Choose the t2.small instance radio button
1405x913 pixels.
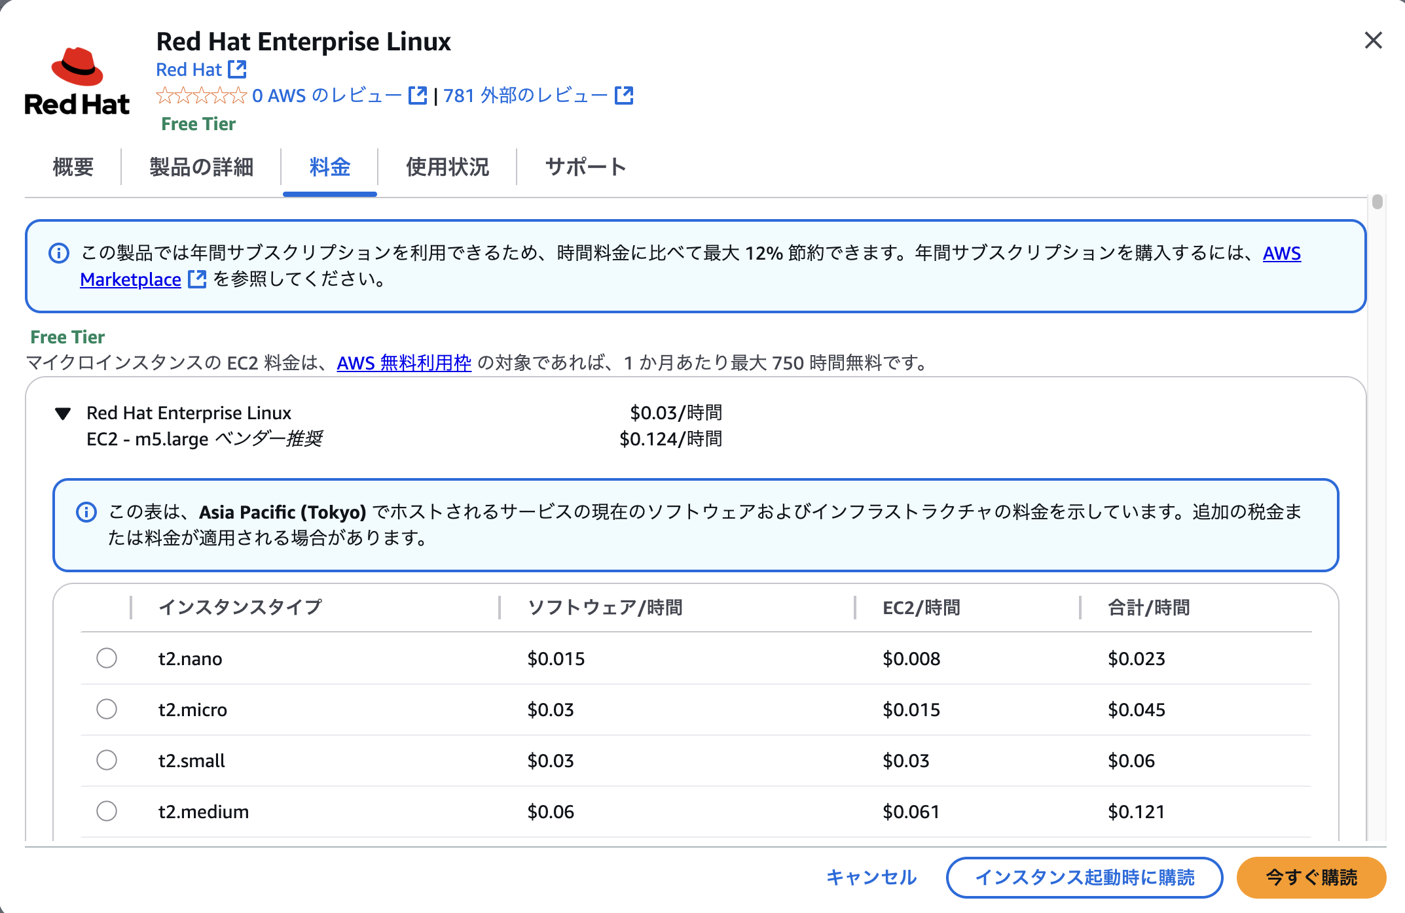pyautogui.click(x=107, y=760)
